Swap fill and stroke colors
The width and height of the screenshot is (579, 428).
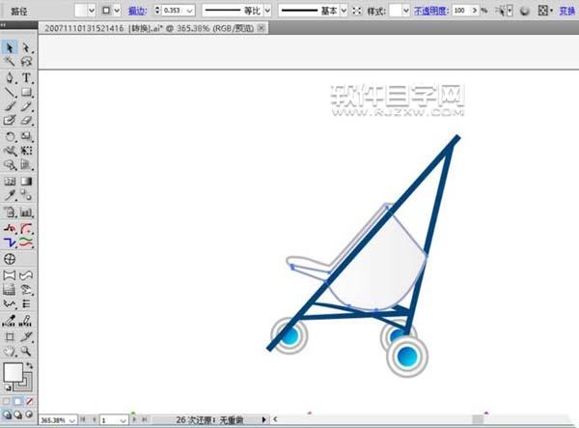[x=31, y=365]
